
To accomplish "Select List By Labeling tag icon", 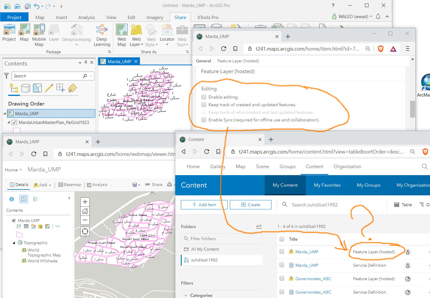I will 72,88.
